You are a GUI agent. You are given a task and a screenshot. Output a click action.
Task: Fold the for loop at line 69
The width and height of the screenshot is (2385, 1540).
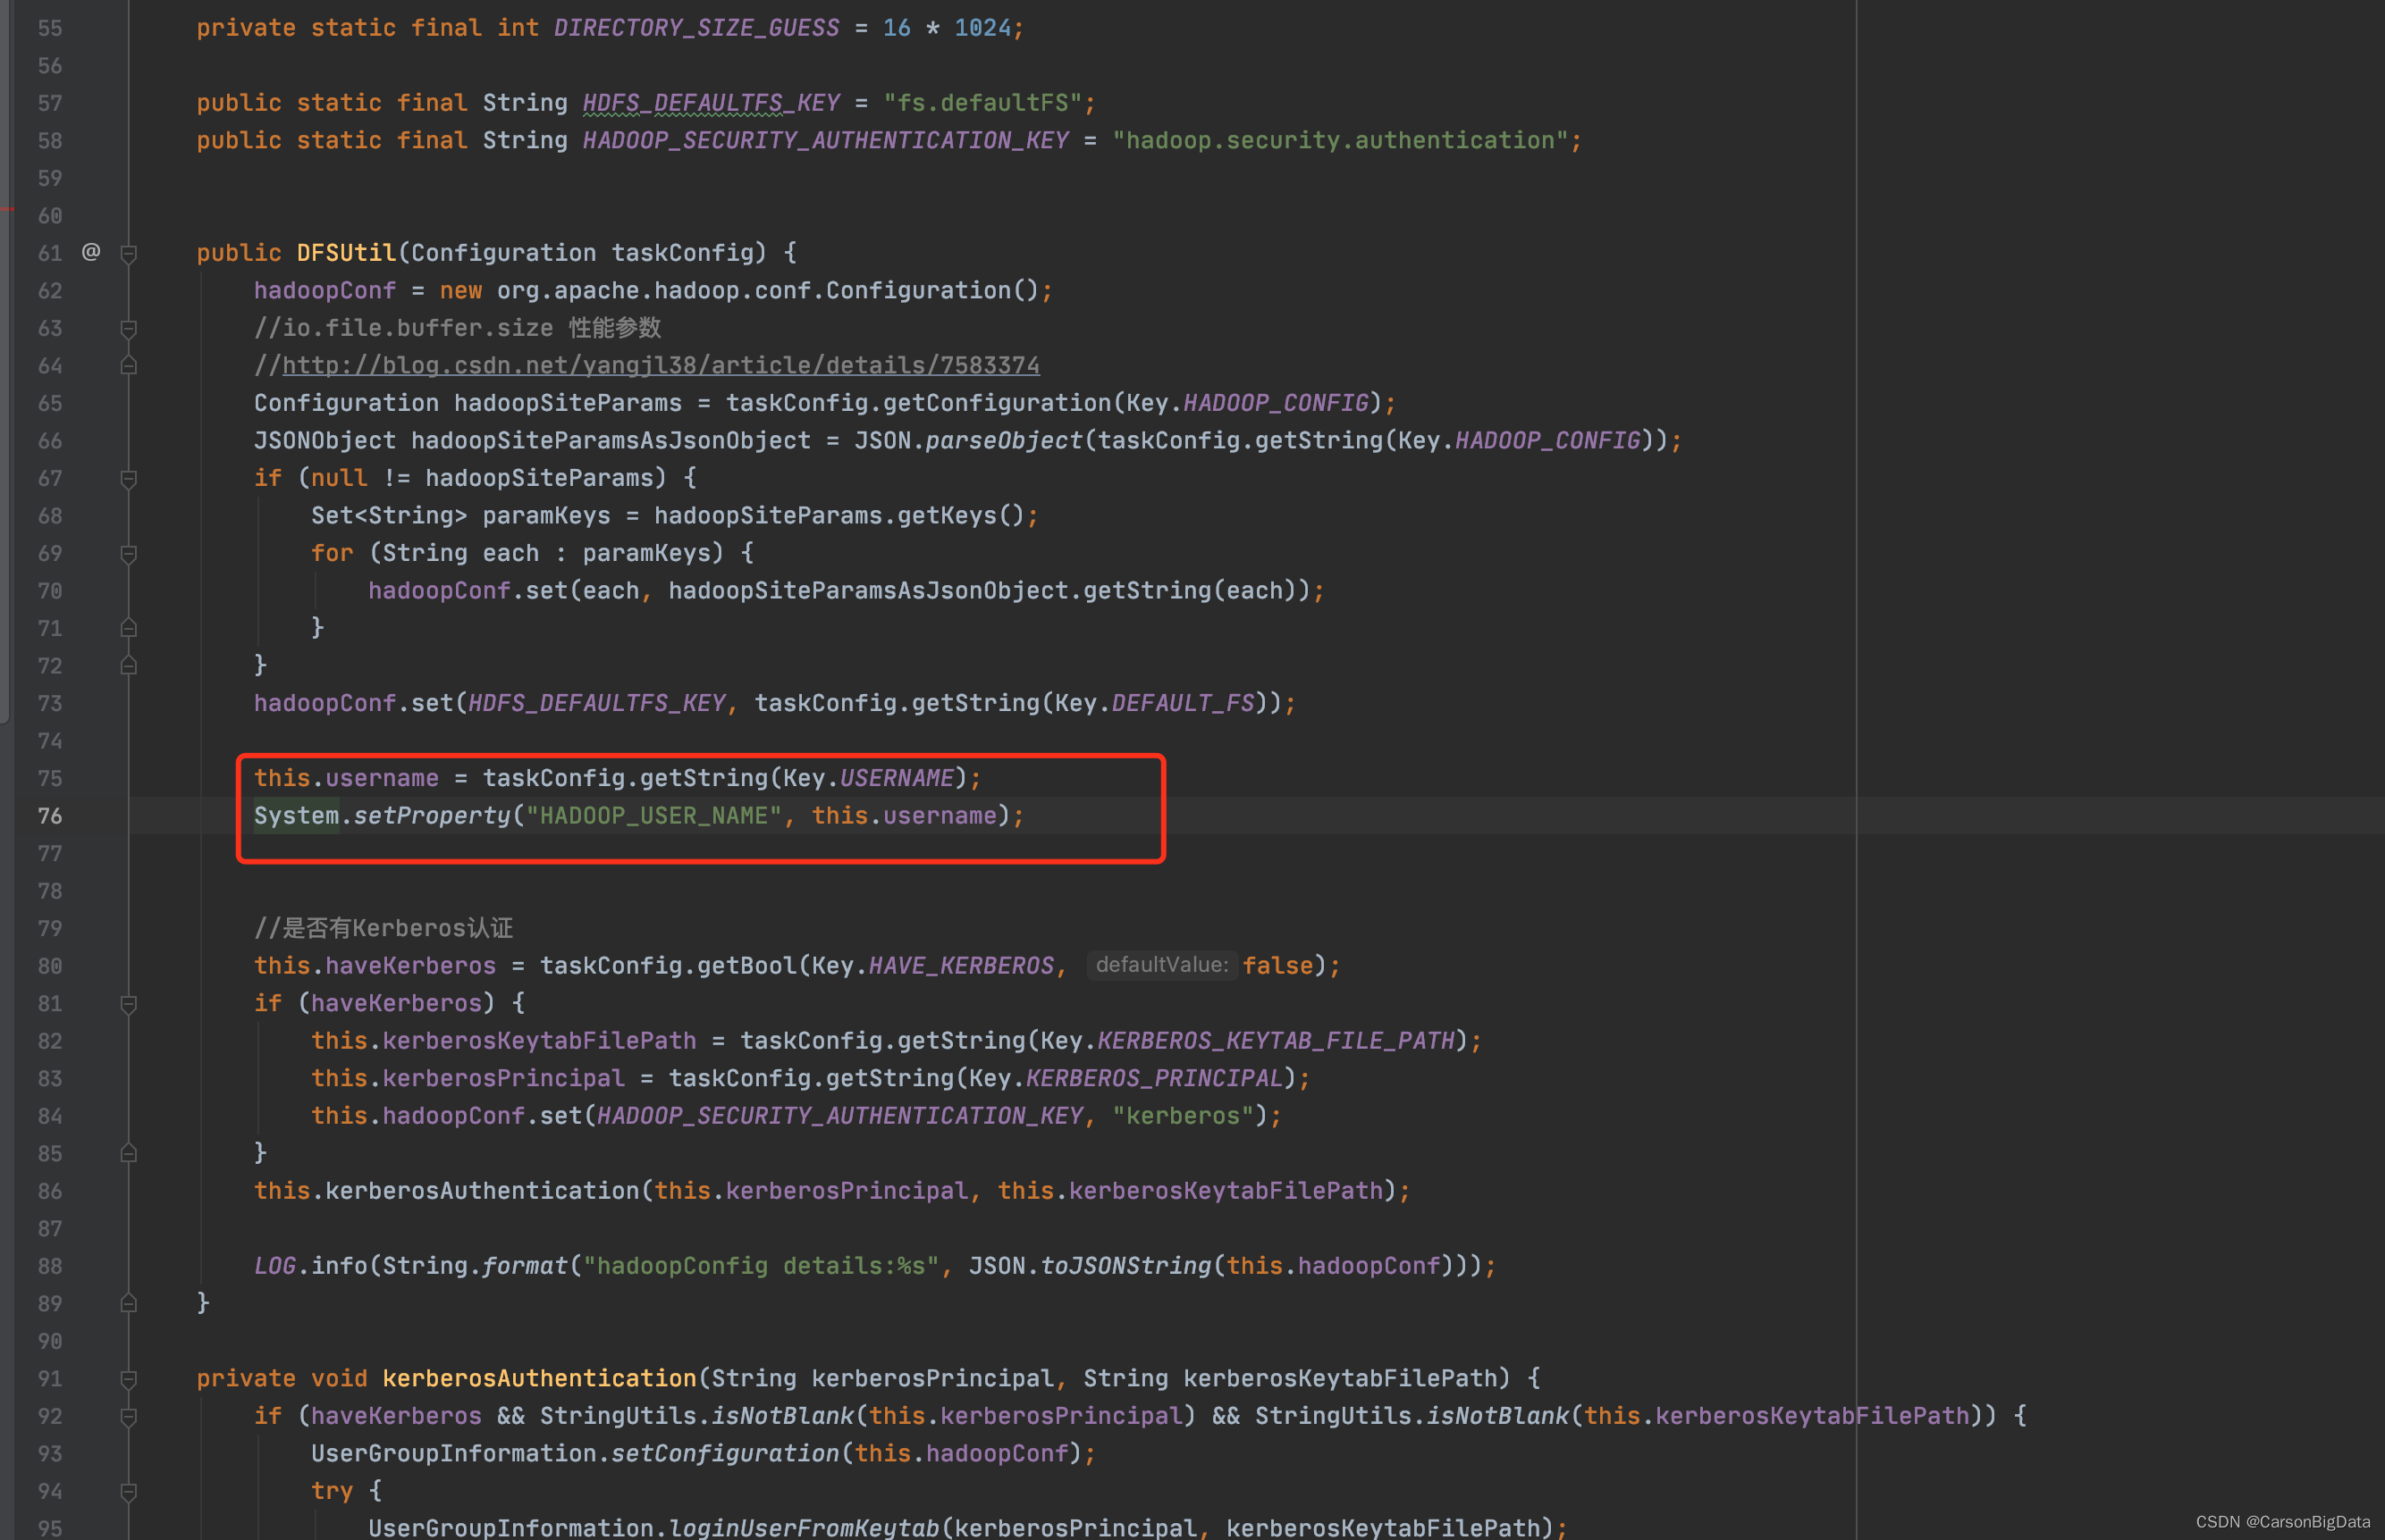128,554
